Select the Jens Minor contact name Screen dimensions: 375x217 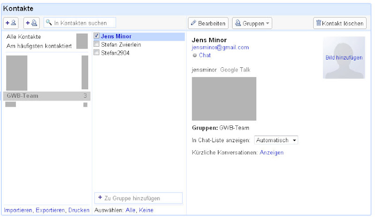[x=116, y=36]
